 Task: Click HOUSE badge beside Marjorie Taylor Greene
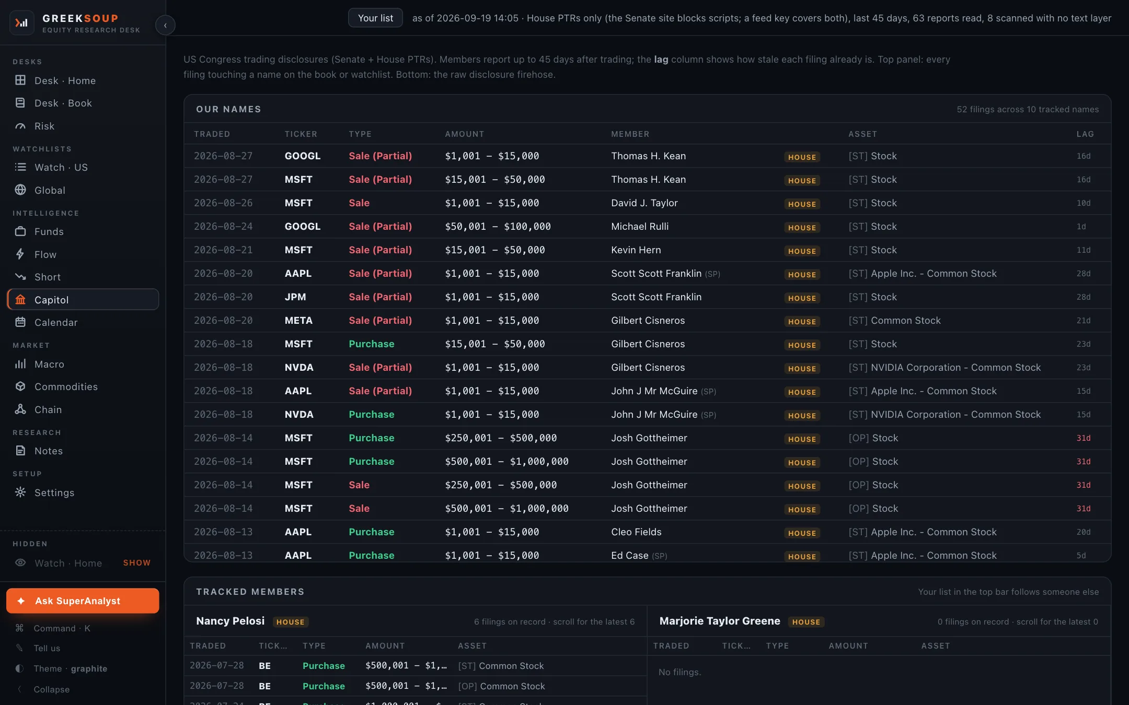pos(806,622)
